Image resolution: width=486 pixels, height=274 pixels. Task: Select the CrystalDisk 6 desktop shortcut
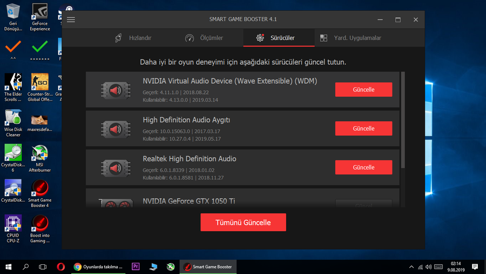tap(13, 158)
